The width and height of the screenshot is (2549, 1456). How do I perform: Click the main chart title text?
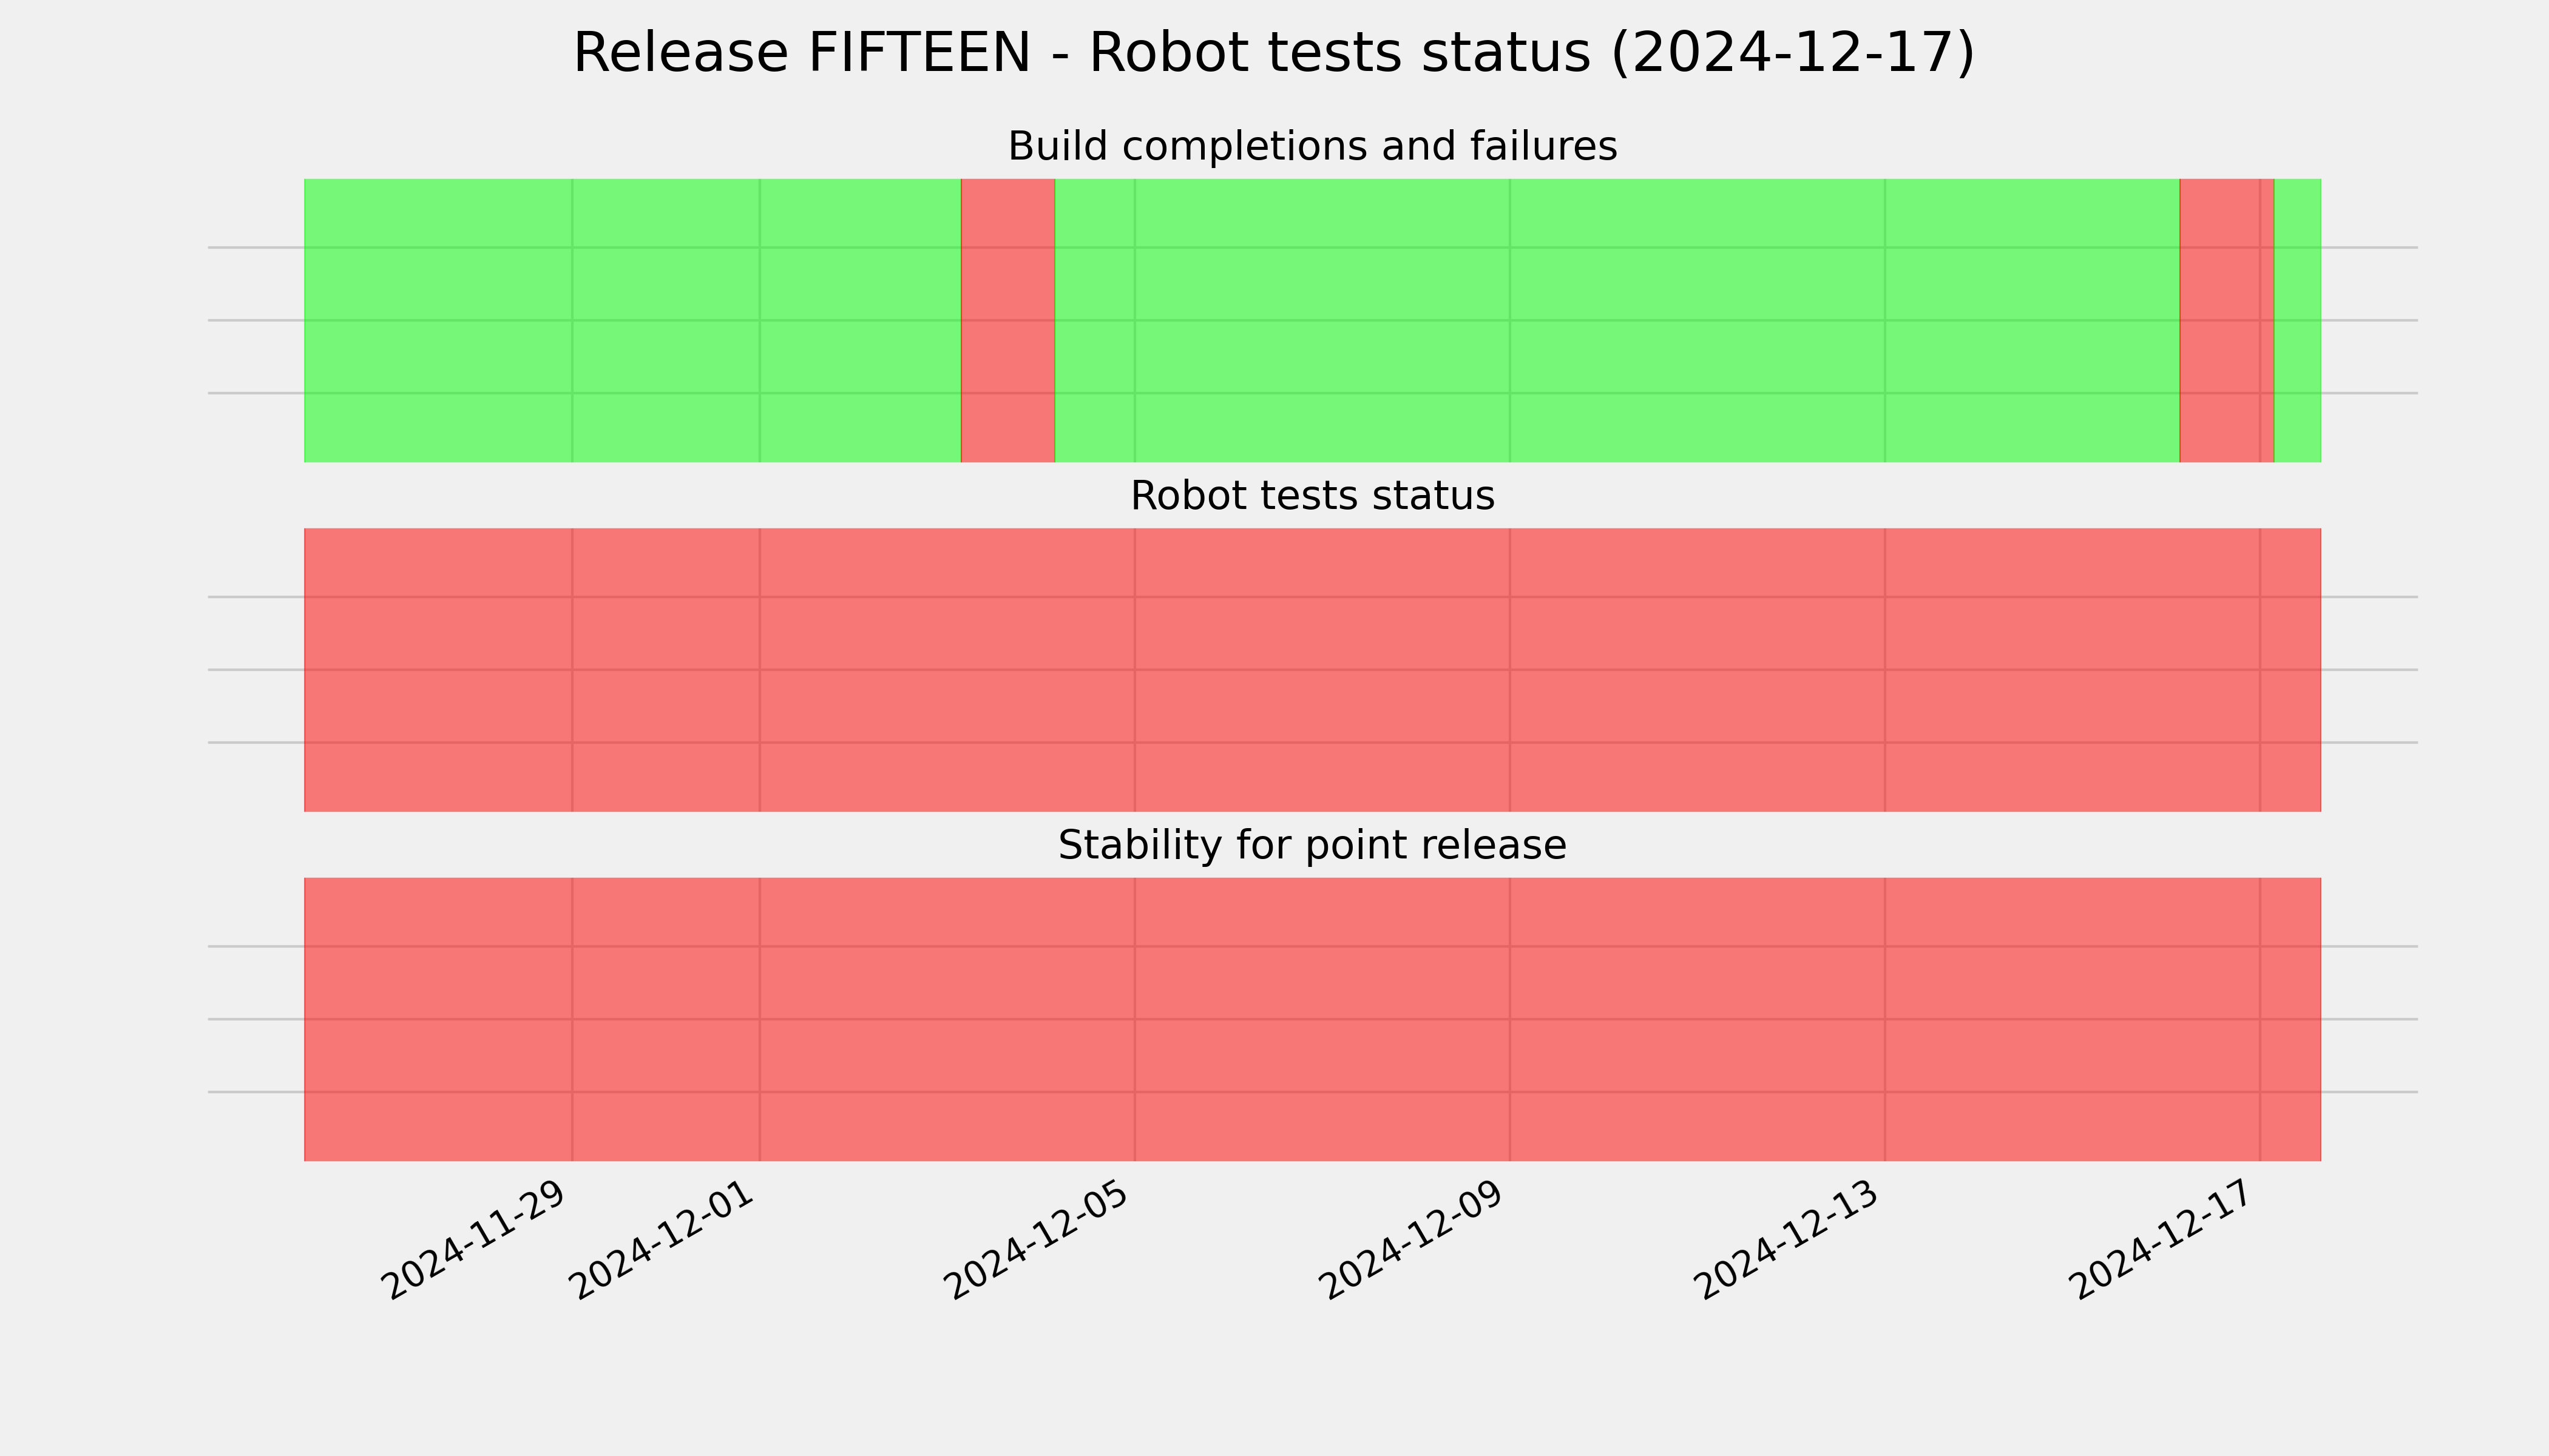coord(1273,53)
